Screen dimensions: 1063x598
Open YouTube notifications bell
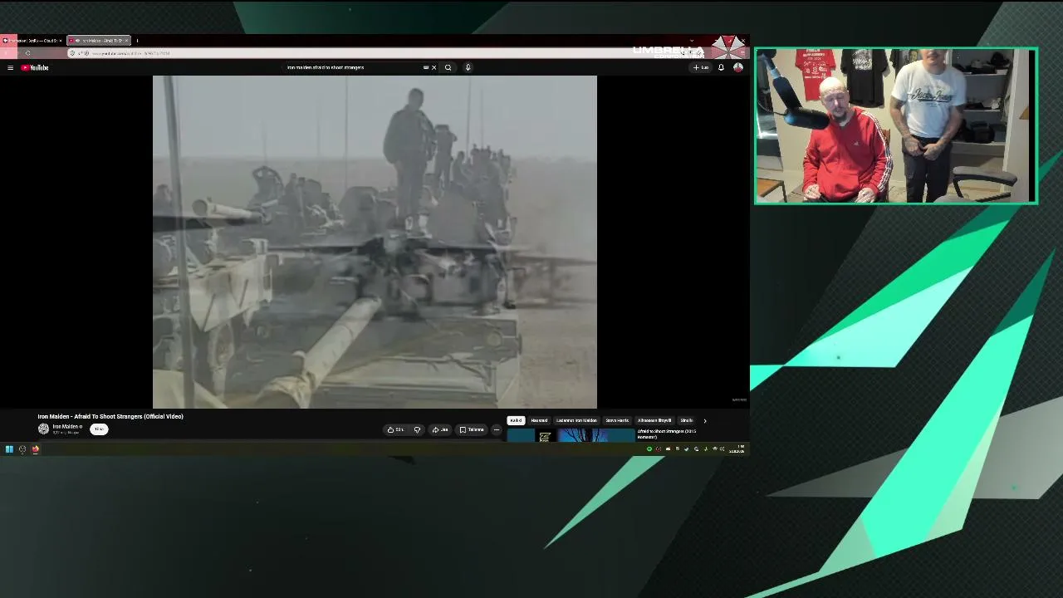pyautogui.click(x=721, y=67)
